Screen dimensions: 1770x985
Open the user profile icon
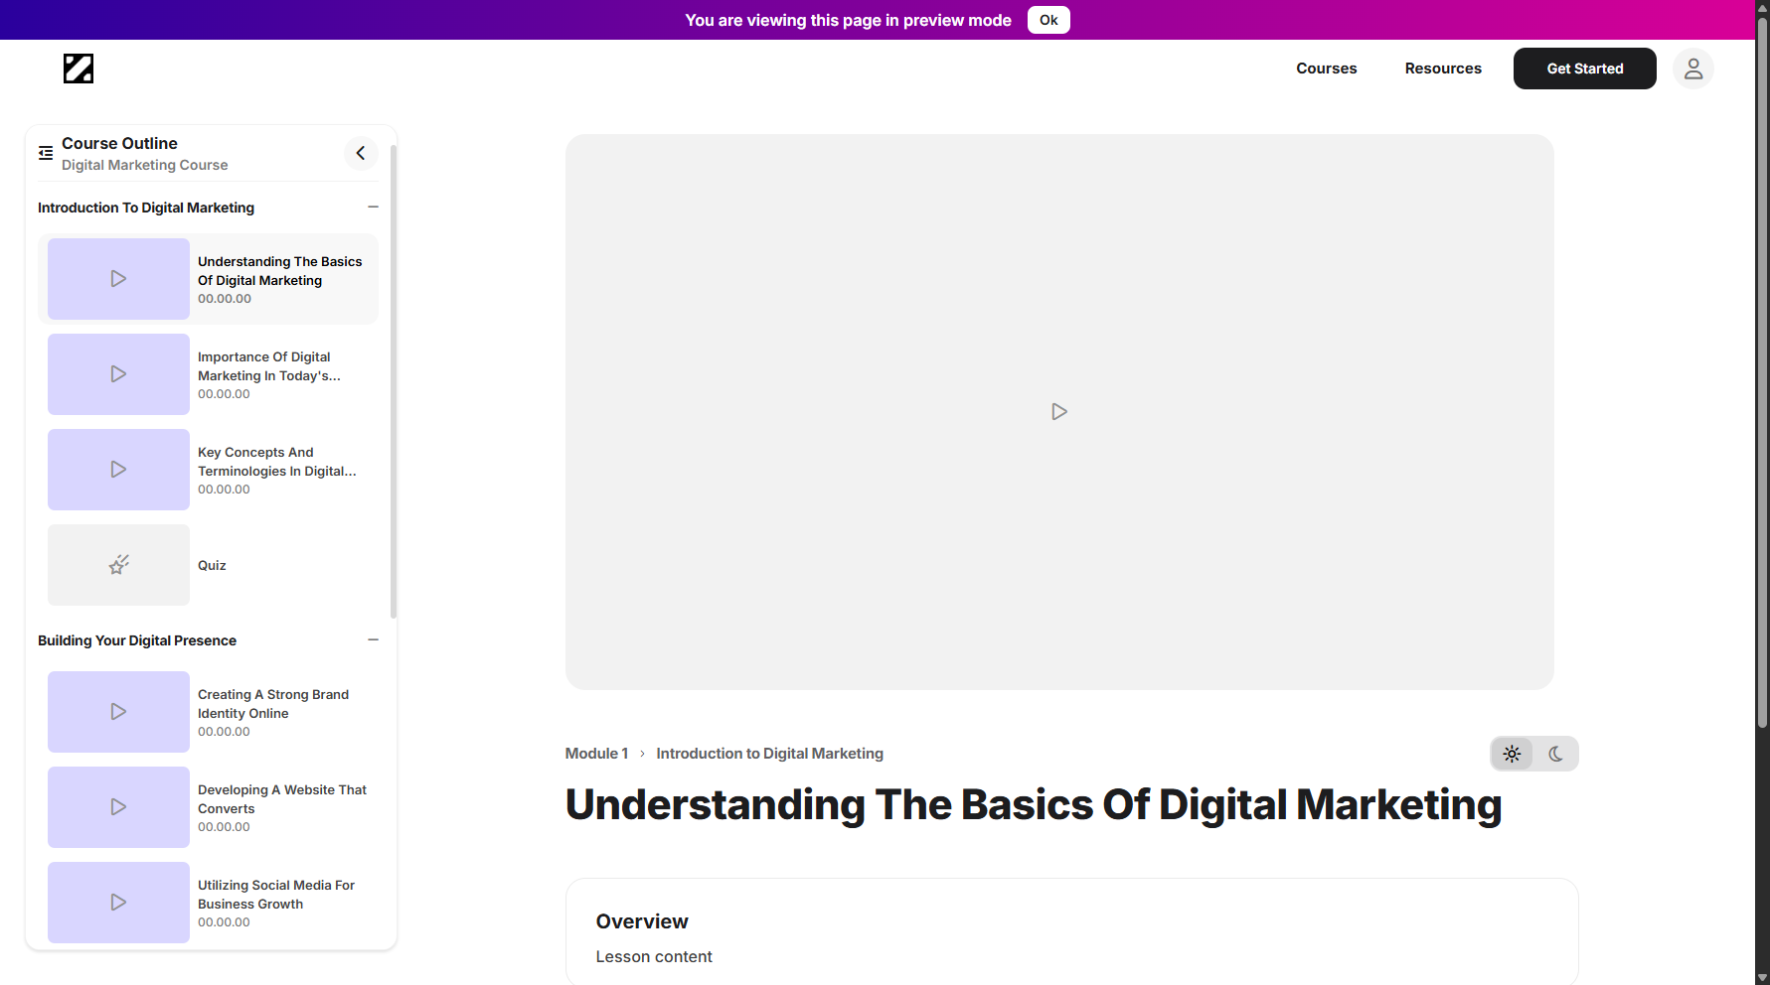1693,69
